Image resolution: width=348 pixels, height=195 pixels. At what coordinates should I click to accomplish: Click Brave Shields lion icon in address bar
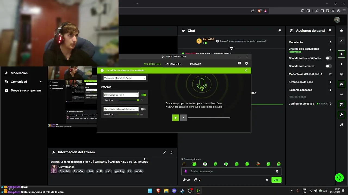point(260,11)
